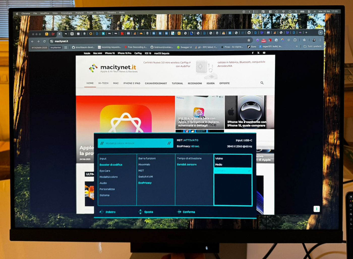Open the Cronologia menu
The height and width of the screenshot is (259, 353).
[67, 13]
